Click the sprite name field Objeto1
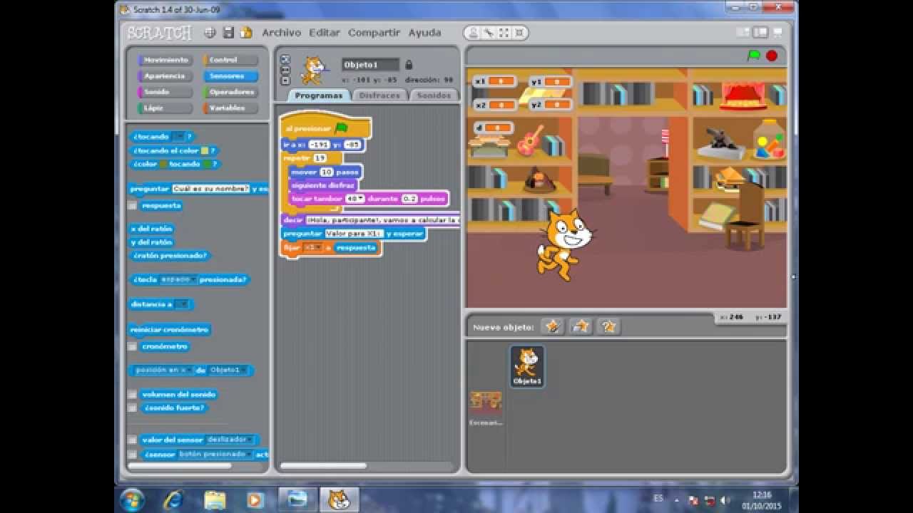 point(370,64)
